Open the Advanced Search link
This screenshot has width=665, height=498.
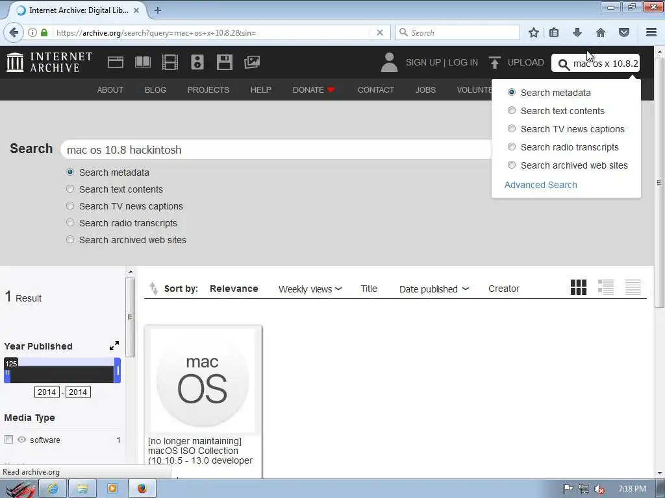pos(541,185)
